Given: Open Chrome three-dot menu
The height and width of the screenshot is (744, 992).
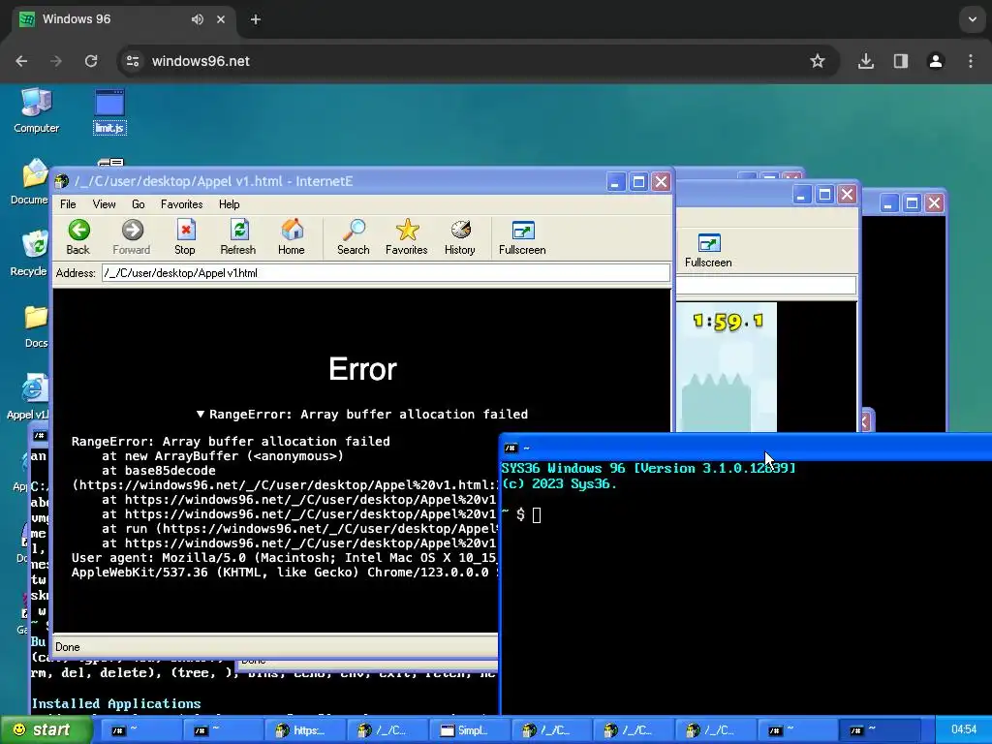Looking at the screenshot, I should [x=971, y=61].
